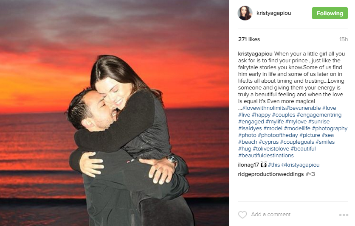Open kristyagapiou username in caption

pos(255,54)
